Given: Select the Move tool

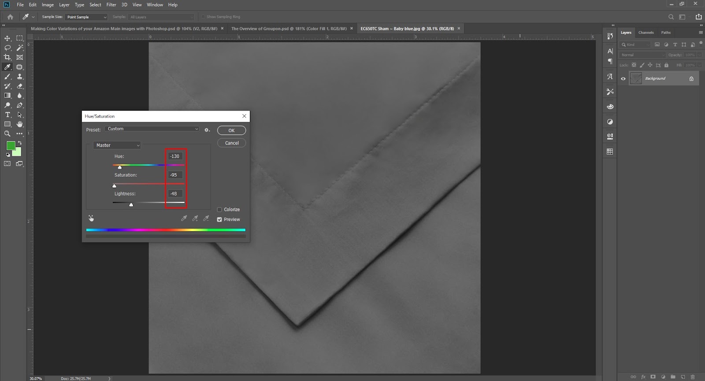Looking at the screenshot, I should pos(7,38).
